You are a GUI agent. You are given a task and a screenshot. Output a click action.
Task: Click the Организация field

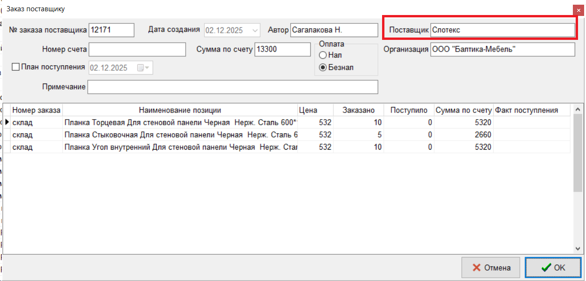pos(502,49)
